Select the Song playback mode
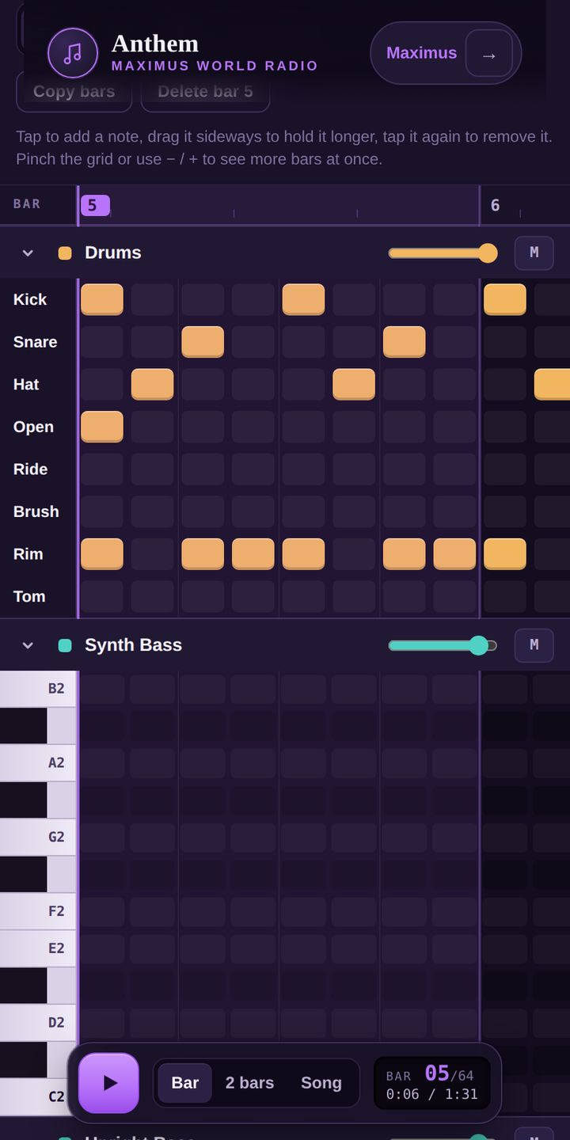This screenshot has width=570, height=1140. coord(321,1083)
